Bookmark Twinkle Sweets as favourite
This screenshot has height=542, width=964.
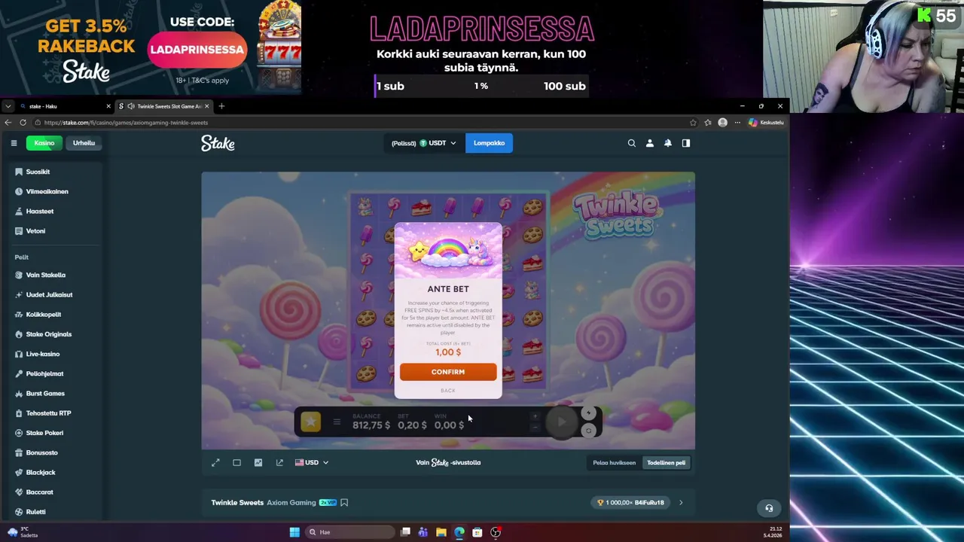tap(344, 502)
